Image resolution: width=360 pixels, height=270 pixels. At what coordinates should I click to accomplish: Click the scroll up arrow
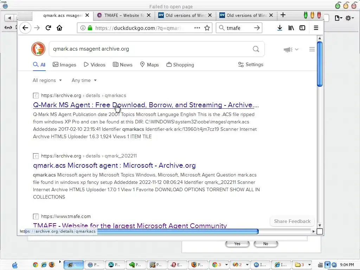[320, 38]
